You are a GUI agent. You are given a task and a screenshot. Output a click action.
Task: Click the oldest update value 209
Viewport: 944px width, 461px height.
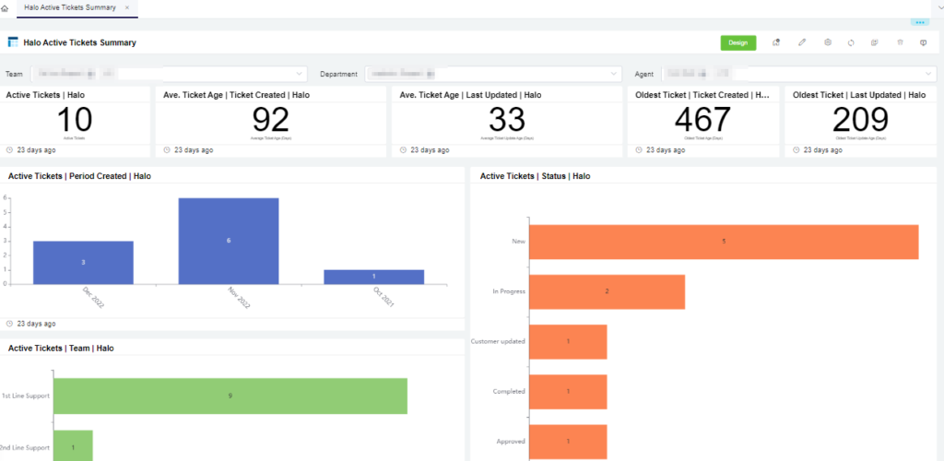click(x=860, y=120)
